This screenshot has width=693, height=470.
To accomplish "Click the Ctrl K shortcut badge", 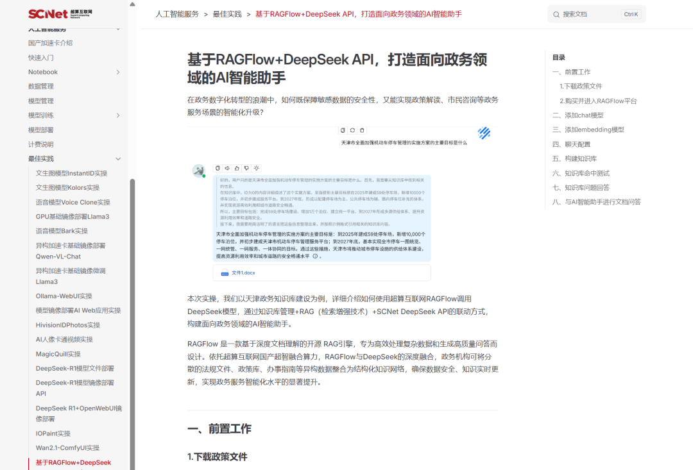I will point(631,14).
